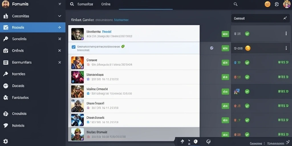
Task: Open the three-dot menu on G 009 row
Action: [286, 48]
